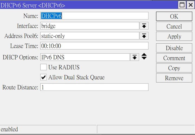
Task: Click the Use RADIUS label
Action: [x=64, y=67]
